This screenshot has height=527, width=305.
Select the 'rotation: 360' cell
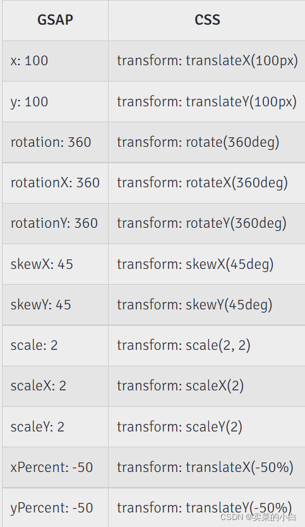[x=55, y=142]
